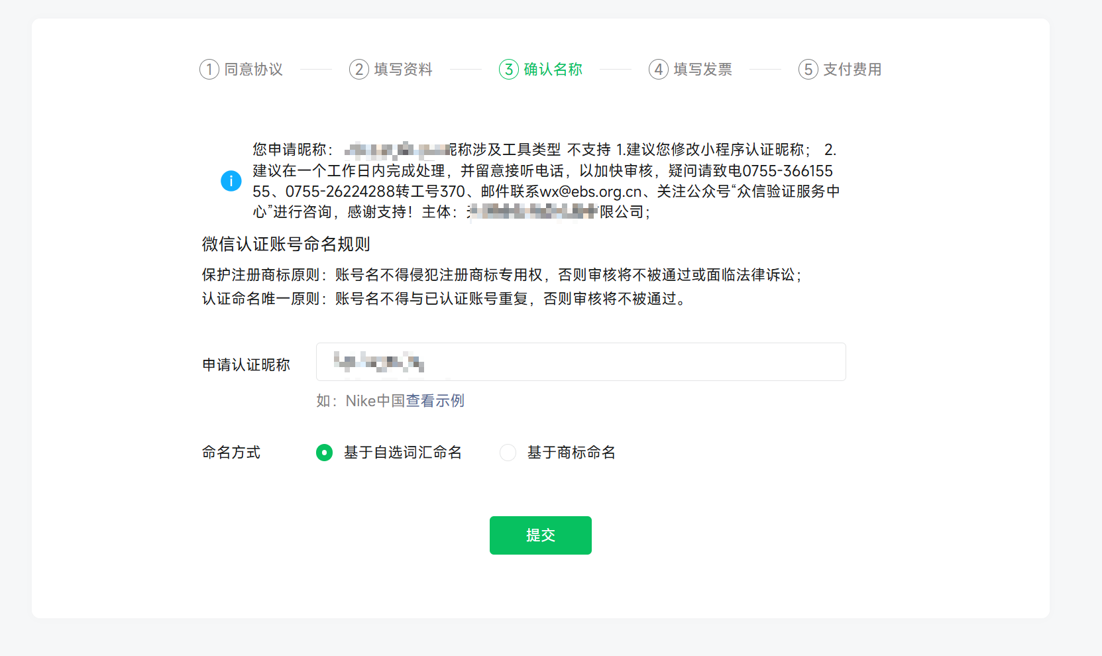Click the 命名方式 label
The image size is (1102, 656).
tap(231, 453)
